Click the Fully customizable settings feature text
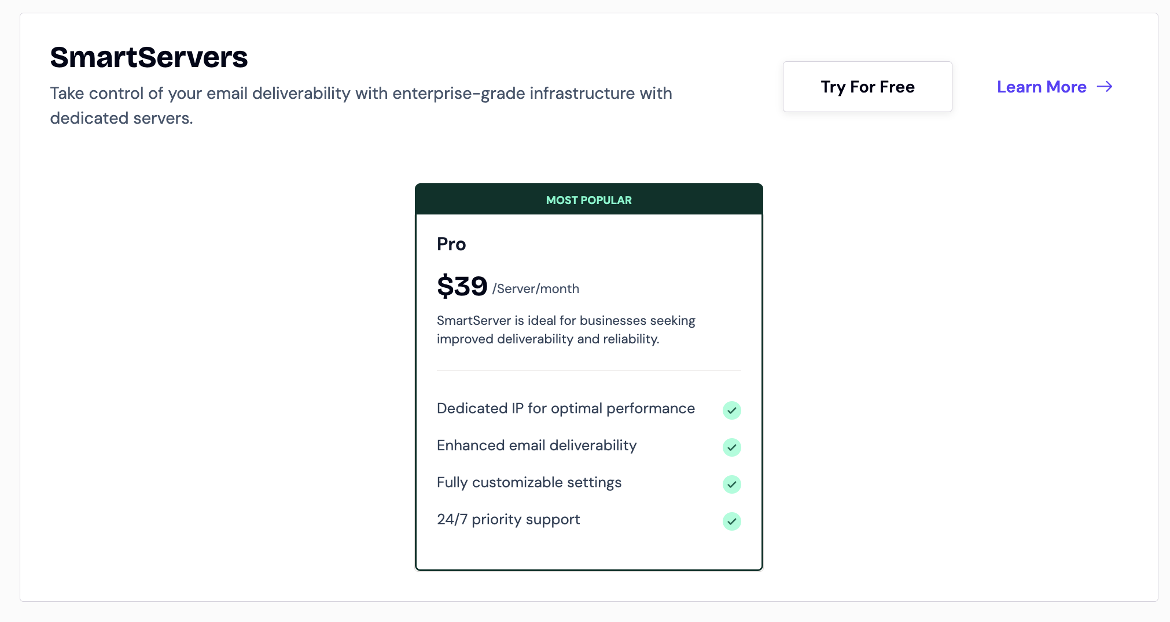 pos(529,483)
